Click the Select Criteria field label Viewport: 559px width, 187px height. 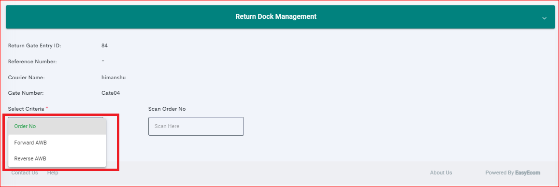[26, 109]
